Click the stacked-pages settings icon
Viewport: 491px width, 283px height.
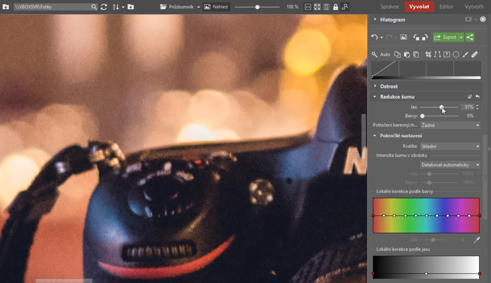[x=416, y=54]
